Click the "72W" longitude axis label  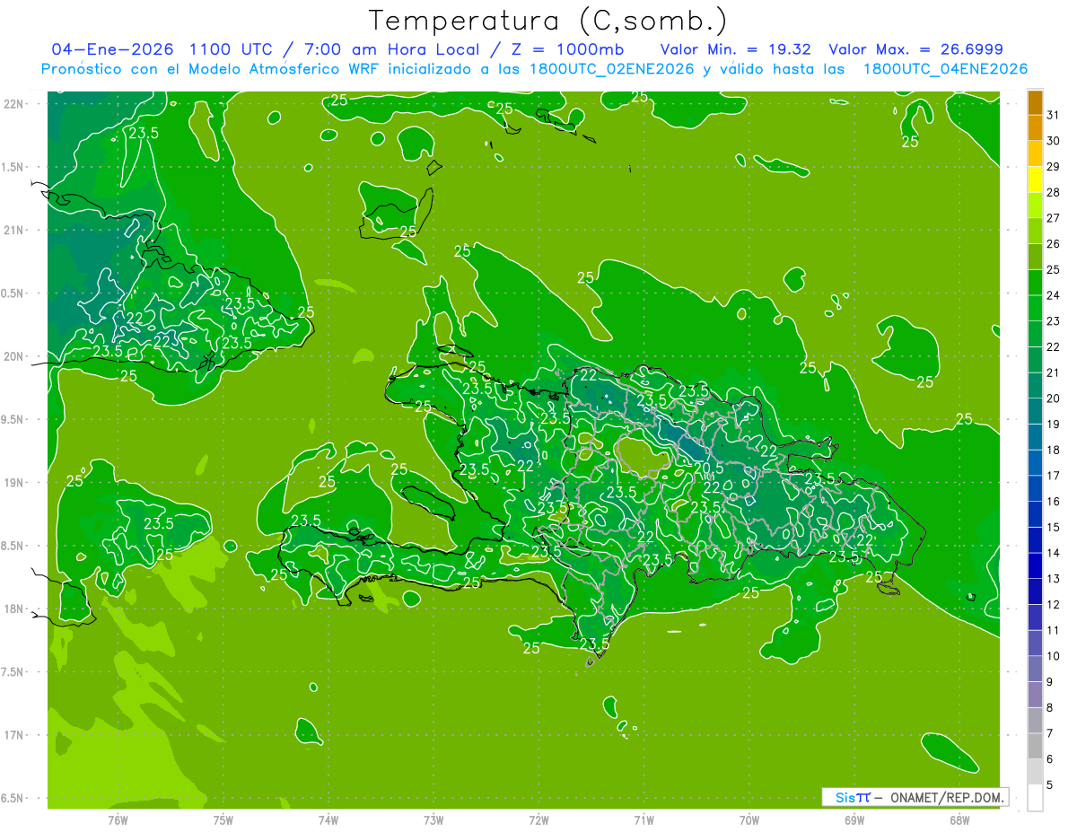tap(539, 820)
